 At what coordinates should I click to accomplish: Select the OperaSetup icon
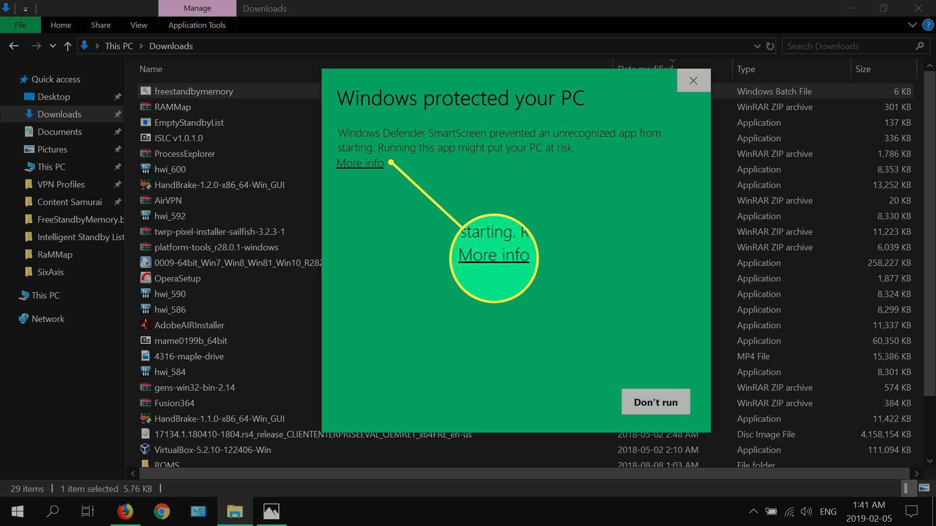click(145, 278)
